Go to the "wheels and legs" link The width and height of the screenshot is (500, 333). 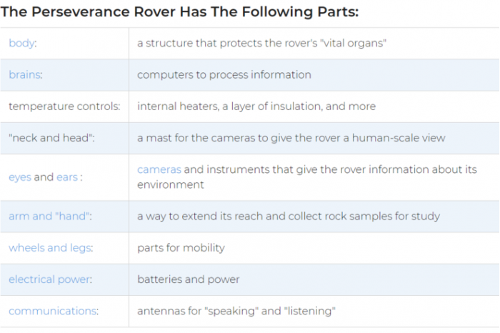[x=50, y=248]
